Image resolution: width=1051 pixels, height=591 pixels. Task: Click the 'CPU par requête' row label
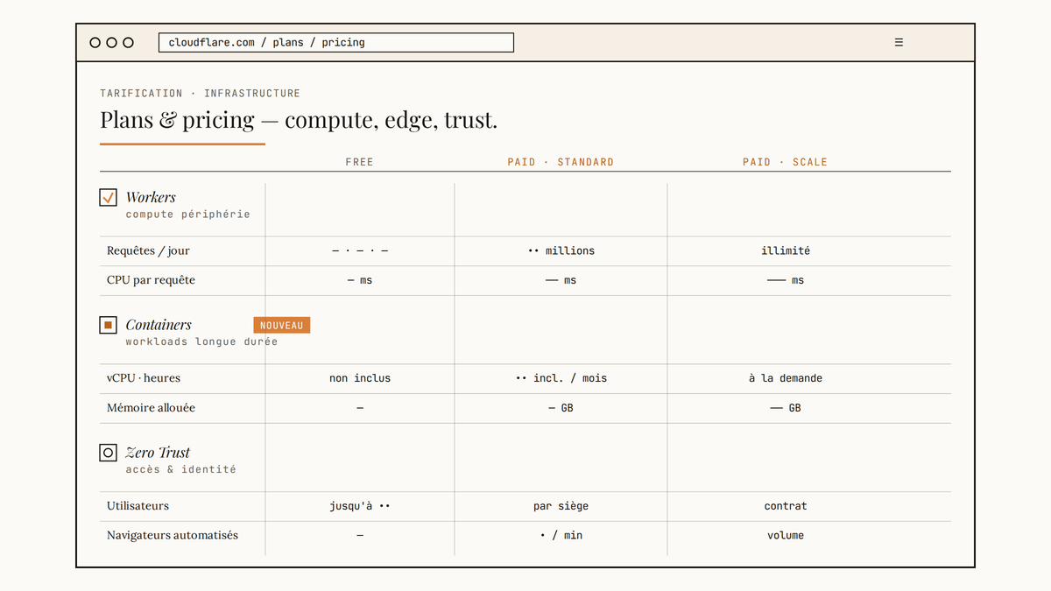click(x=151, y=280)
